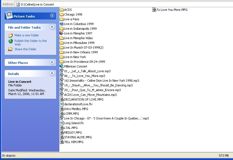
Task: Select the Live in New Orleans 1999 folder icon
Action: point(62,52)
